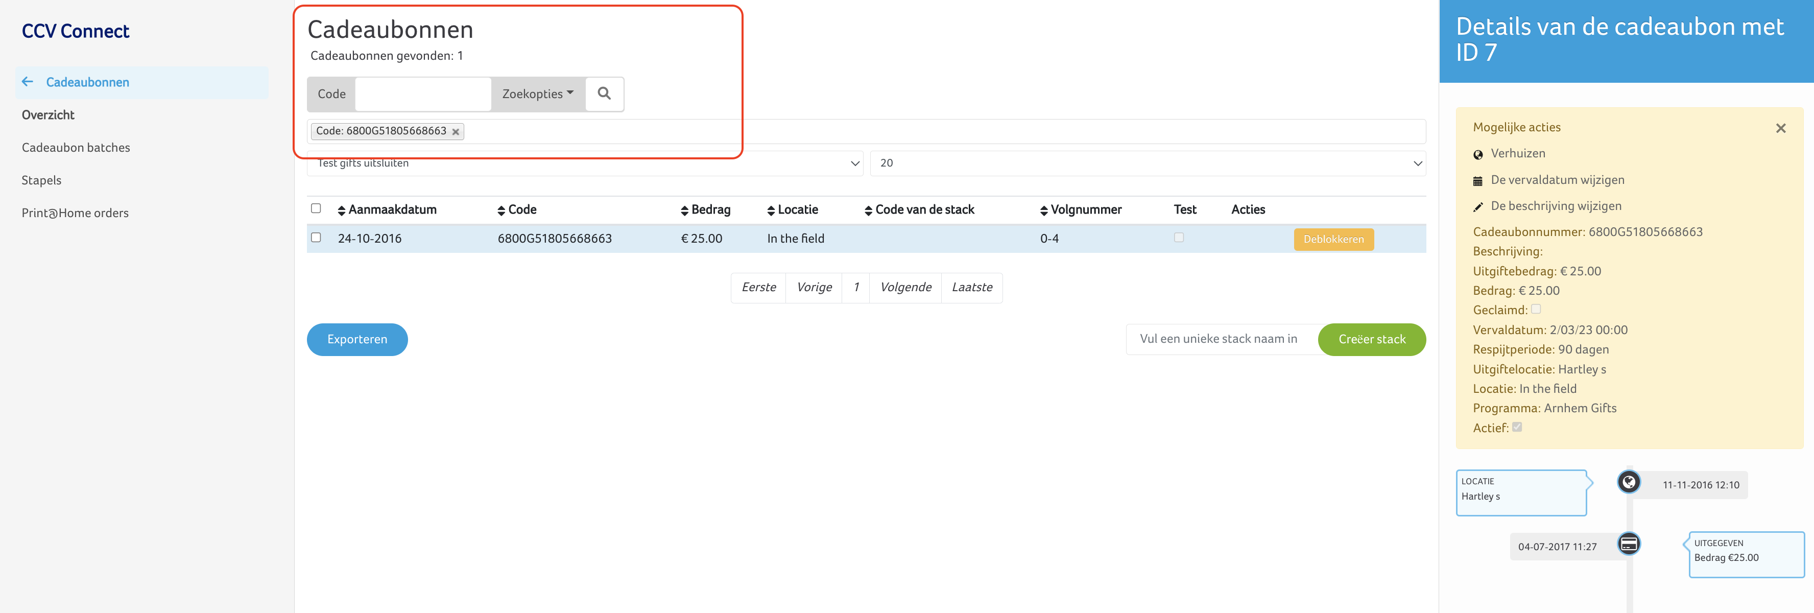Click the globe timeline marker icon
This screenshot has width=1814, height=613.
tap(1628, 483)
